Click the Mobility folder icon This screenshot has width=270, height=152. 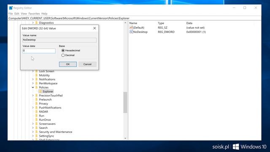[37, 75]
